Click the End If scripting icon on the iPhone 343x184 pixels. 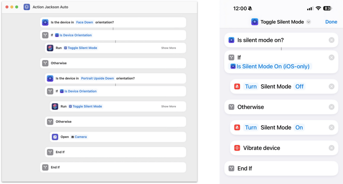(x=232, y=169)
